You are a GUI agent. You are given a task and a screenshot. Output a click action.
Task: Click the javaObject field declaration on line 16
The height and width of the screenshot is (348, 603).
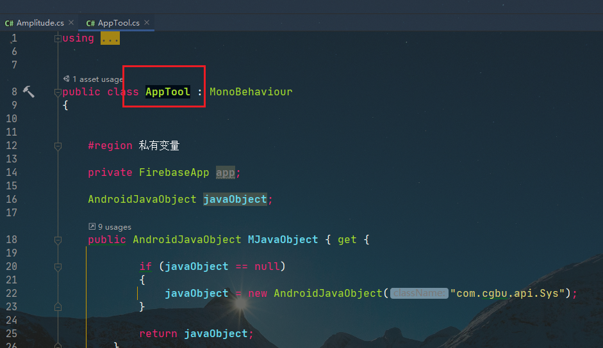tap(235, 200)
